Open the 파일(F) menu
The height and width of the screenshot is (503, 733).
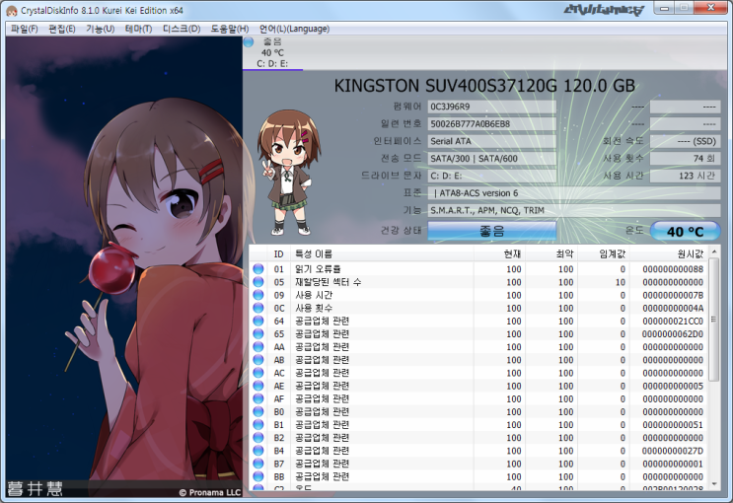24,29
